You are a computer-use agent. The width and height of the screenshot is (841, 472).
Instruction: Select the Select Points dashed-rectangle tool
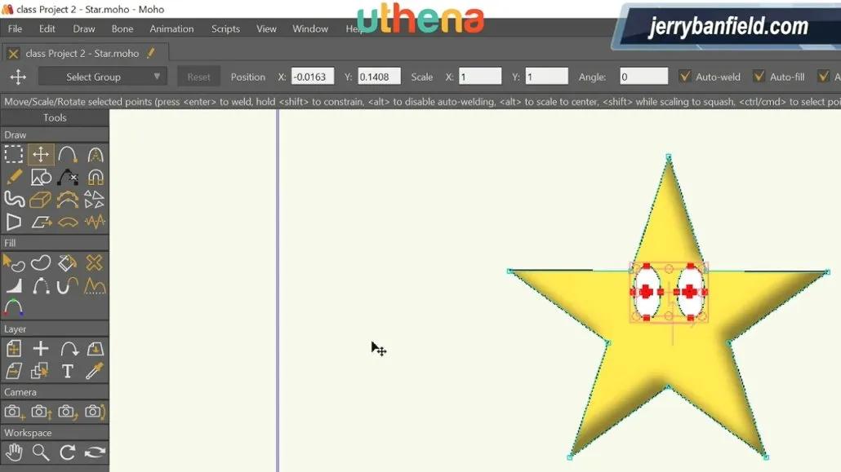click(x=14, y=154)
